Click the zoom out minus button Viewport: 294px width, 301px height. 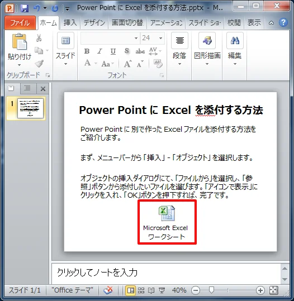196,290
